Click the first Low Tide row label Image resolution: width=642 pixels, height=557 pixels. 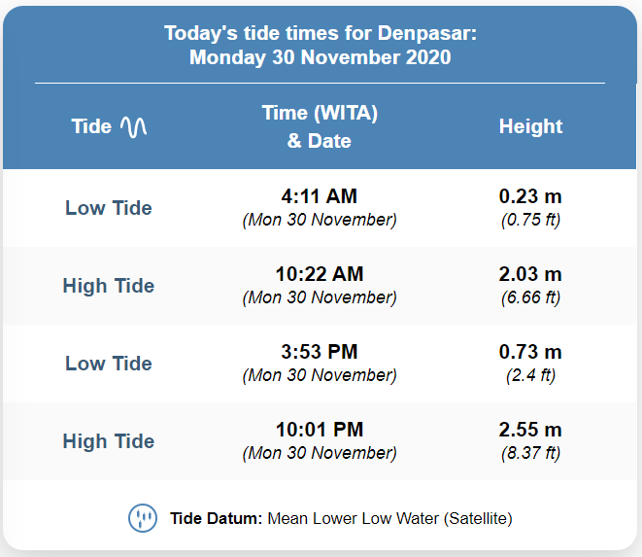(x=109, y=208)
